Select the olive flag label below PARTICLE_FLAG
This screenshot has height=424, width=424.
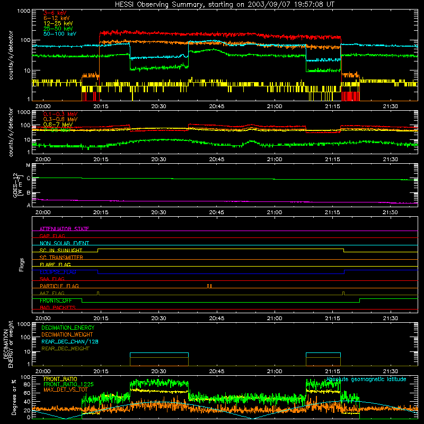[x=52, y=293]
